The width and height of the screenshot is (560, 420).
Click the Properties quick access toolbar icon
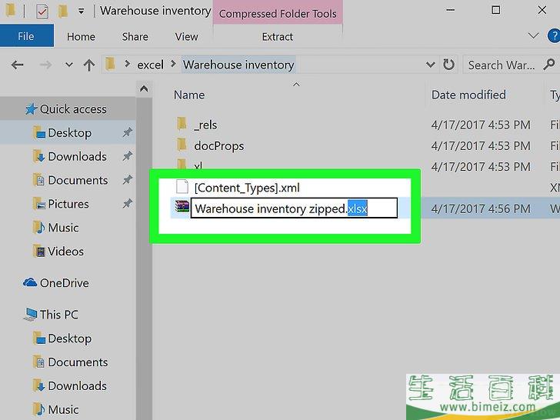click(x=42, y=12)
